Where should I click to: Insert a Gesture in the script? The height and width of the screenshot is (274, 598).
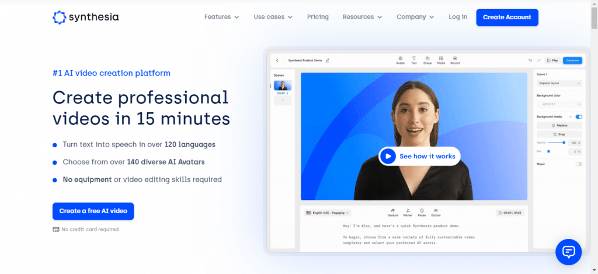393,211
